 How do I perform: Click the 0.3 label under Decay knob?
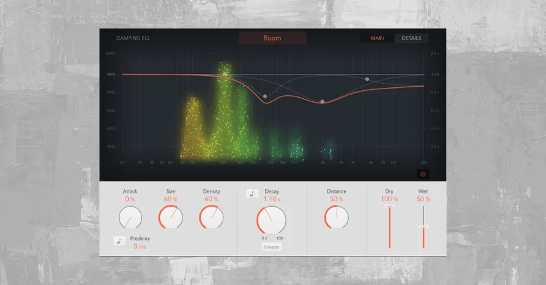pyautogui.click(x=265, y=238)
